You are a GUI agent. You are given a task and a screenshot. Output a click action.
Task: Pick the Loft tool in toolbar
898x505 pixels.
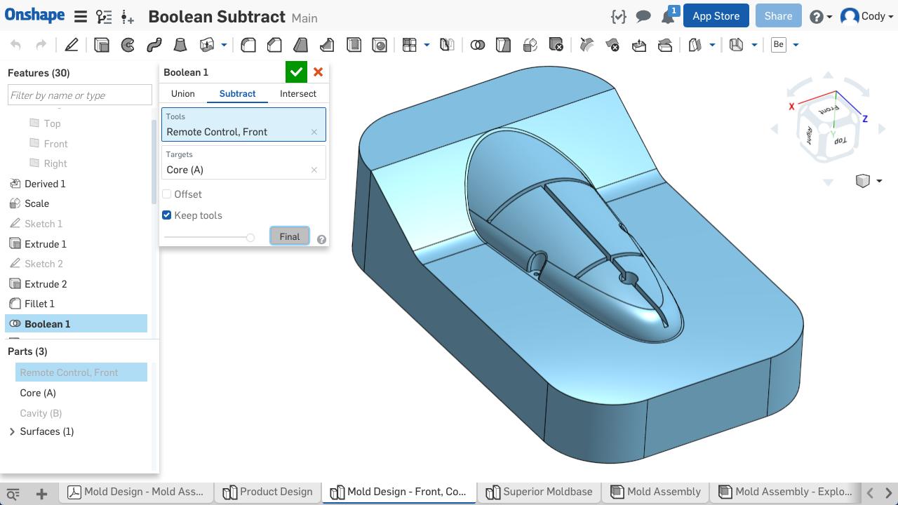coord(180,45)
